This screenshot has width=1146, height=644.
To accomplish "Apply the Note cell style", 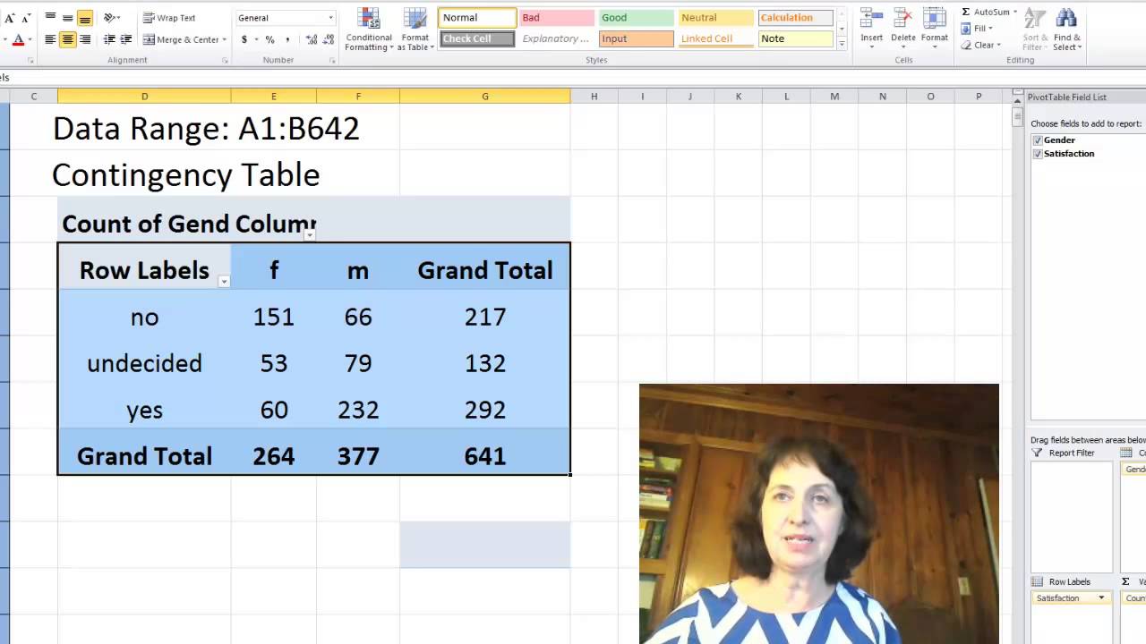I will coord(795,38).
